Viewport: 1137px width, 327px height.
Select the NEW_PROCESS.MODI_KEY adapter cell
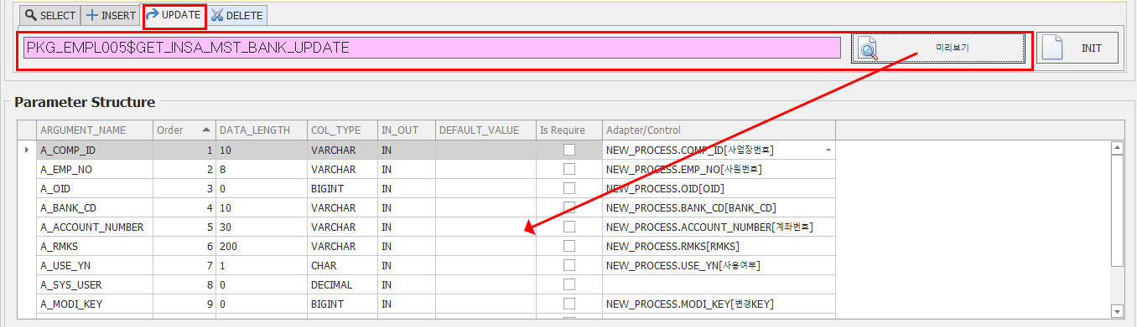719,304
